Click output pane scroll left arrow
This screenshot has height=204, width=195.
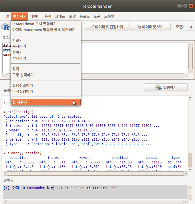[5, 173]
